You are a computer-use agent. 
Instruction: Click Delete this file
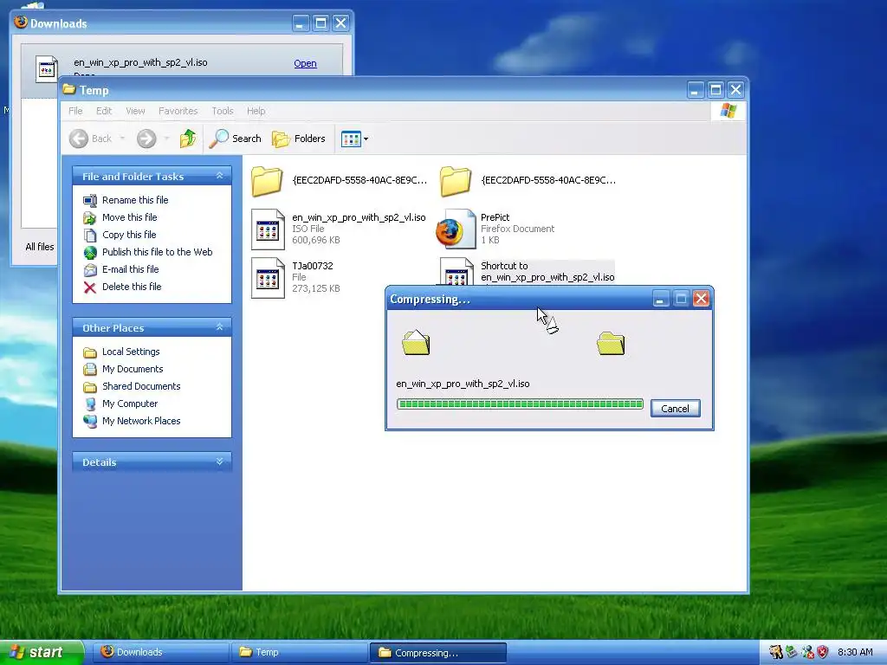click(132, 287)
